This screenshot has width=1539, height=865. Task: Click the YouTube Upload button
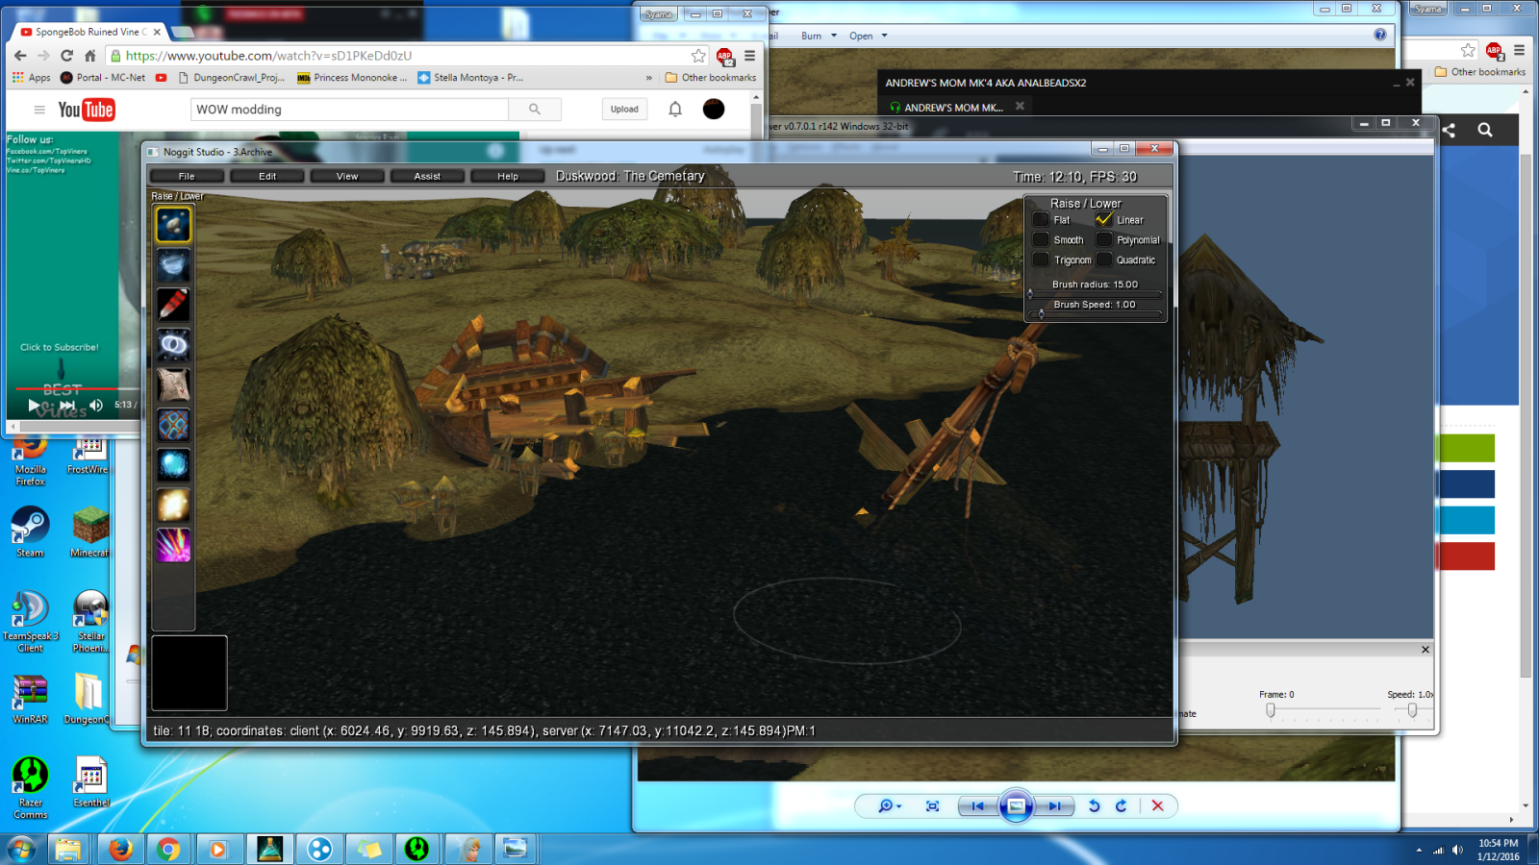624,110
